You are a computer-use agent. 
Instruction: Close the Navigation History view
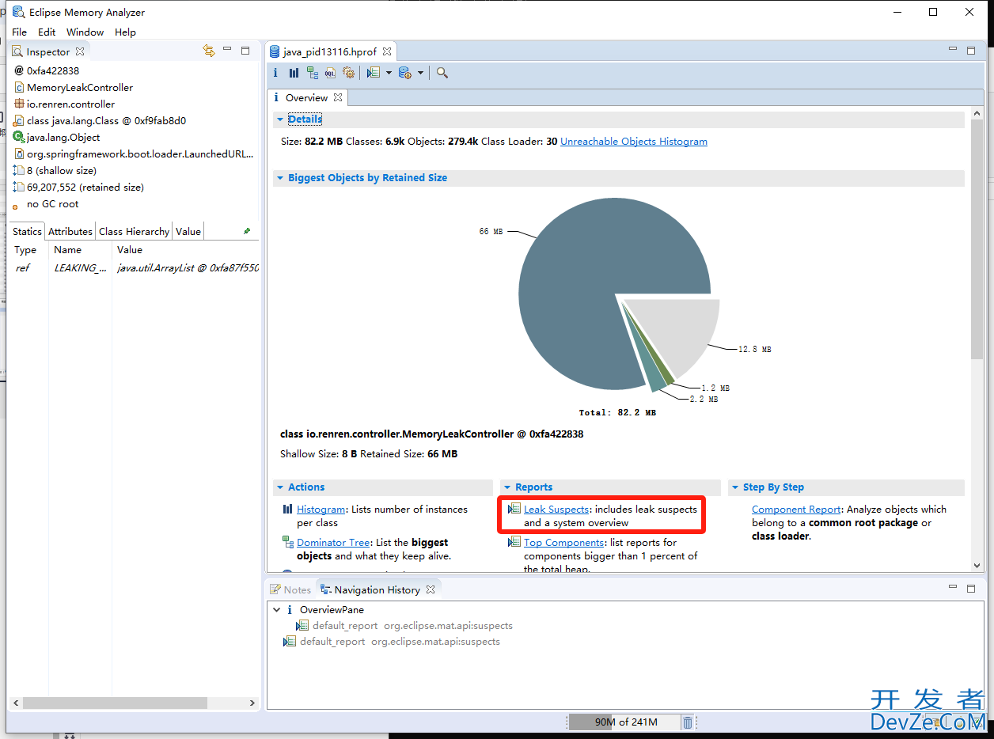tap(431, 589)
